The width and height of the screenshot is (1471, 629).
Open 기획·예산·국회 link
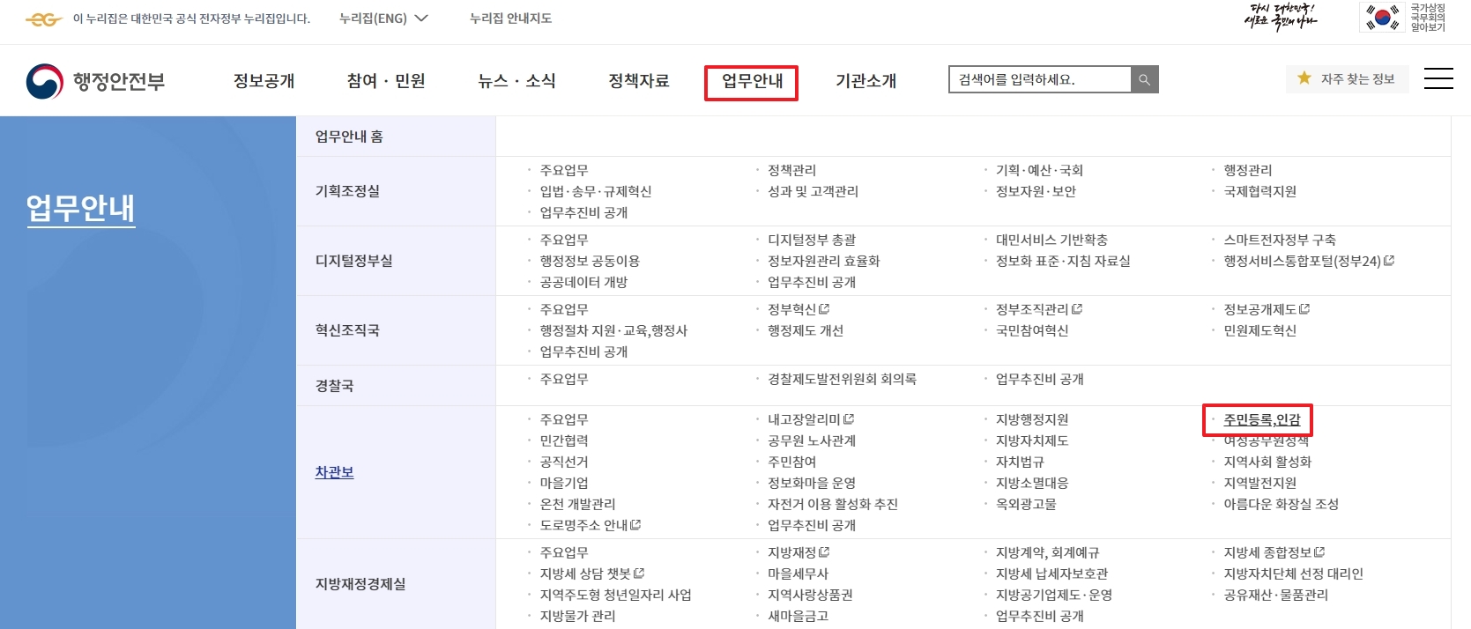[1039, 170]
